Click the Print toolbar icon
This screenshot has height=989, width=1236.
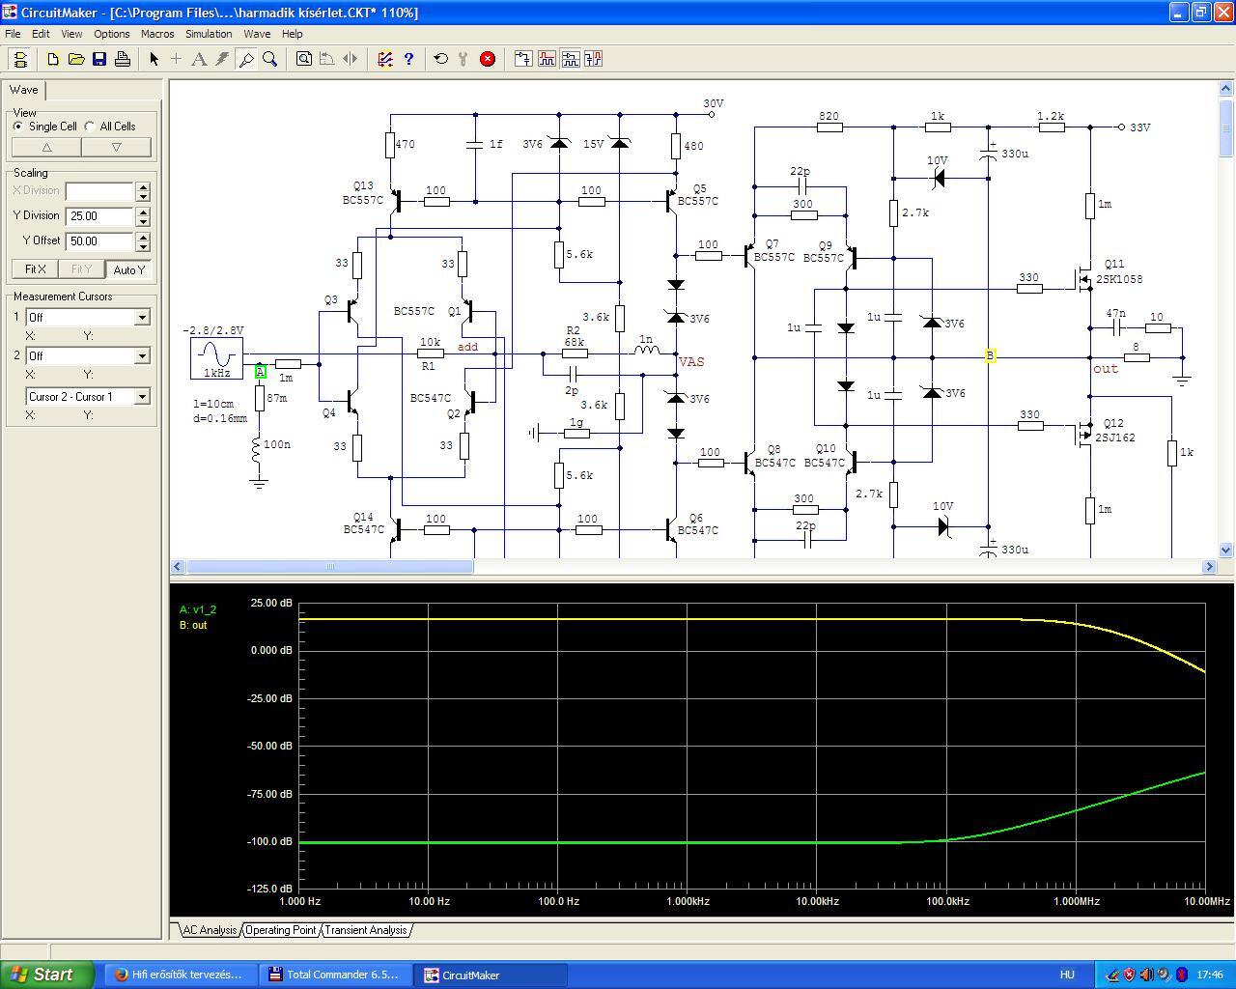tap(123, 59)
